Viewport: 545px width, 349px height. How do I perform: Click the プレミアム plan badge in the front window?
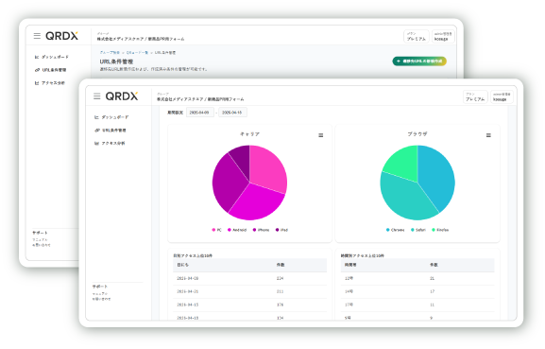(475, 96)
